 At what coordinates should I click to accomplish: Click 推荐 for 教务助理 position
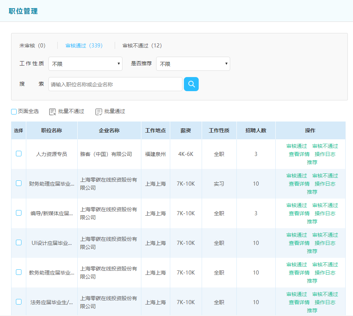coord(312,280)
